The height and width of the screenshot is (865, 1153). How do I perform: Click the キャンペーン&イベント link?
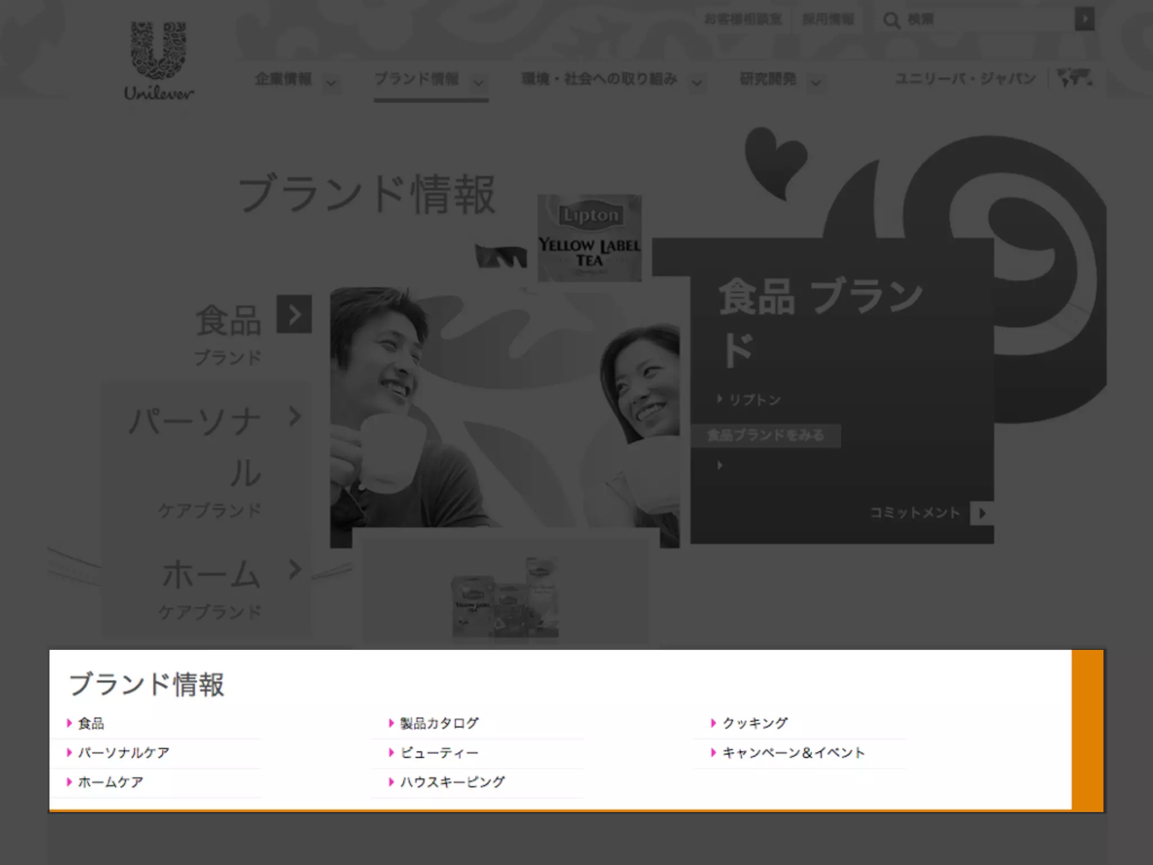(793, 752)
